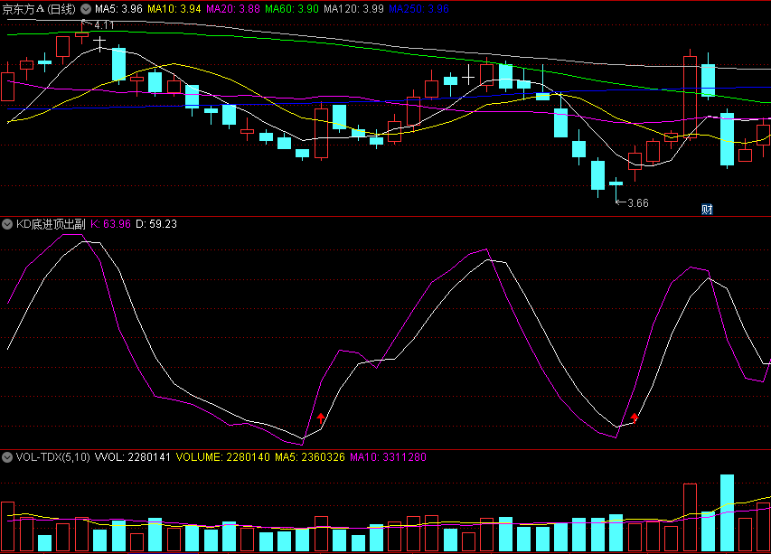Viewport: 771px width, 554px height.
Task: Click the MA20: 3.88 label
Action: (x=233, y=9)
